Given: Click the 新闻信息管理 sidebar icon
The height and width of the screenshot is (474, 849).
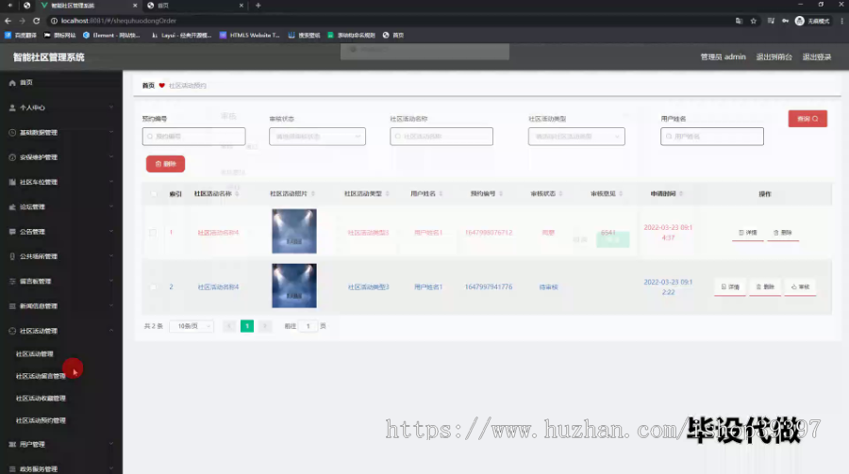Looking at the screenshot, I should coord(12,306).
